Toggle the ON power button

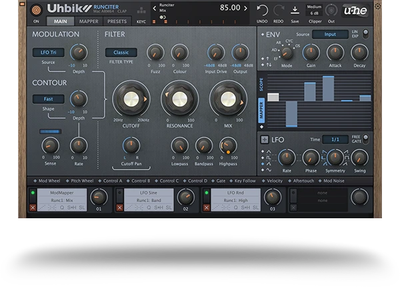(x=35, y=9)
